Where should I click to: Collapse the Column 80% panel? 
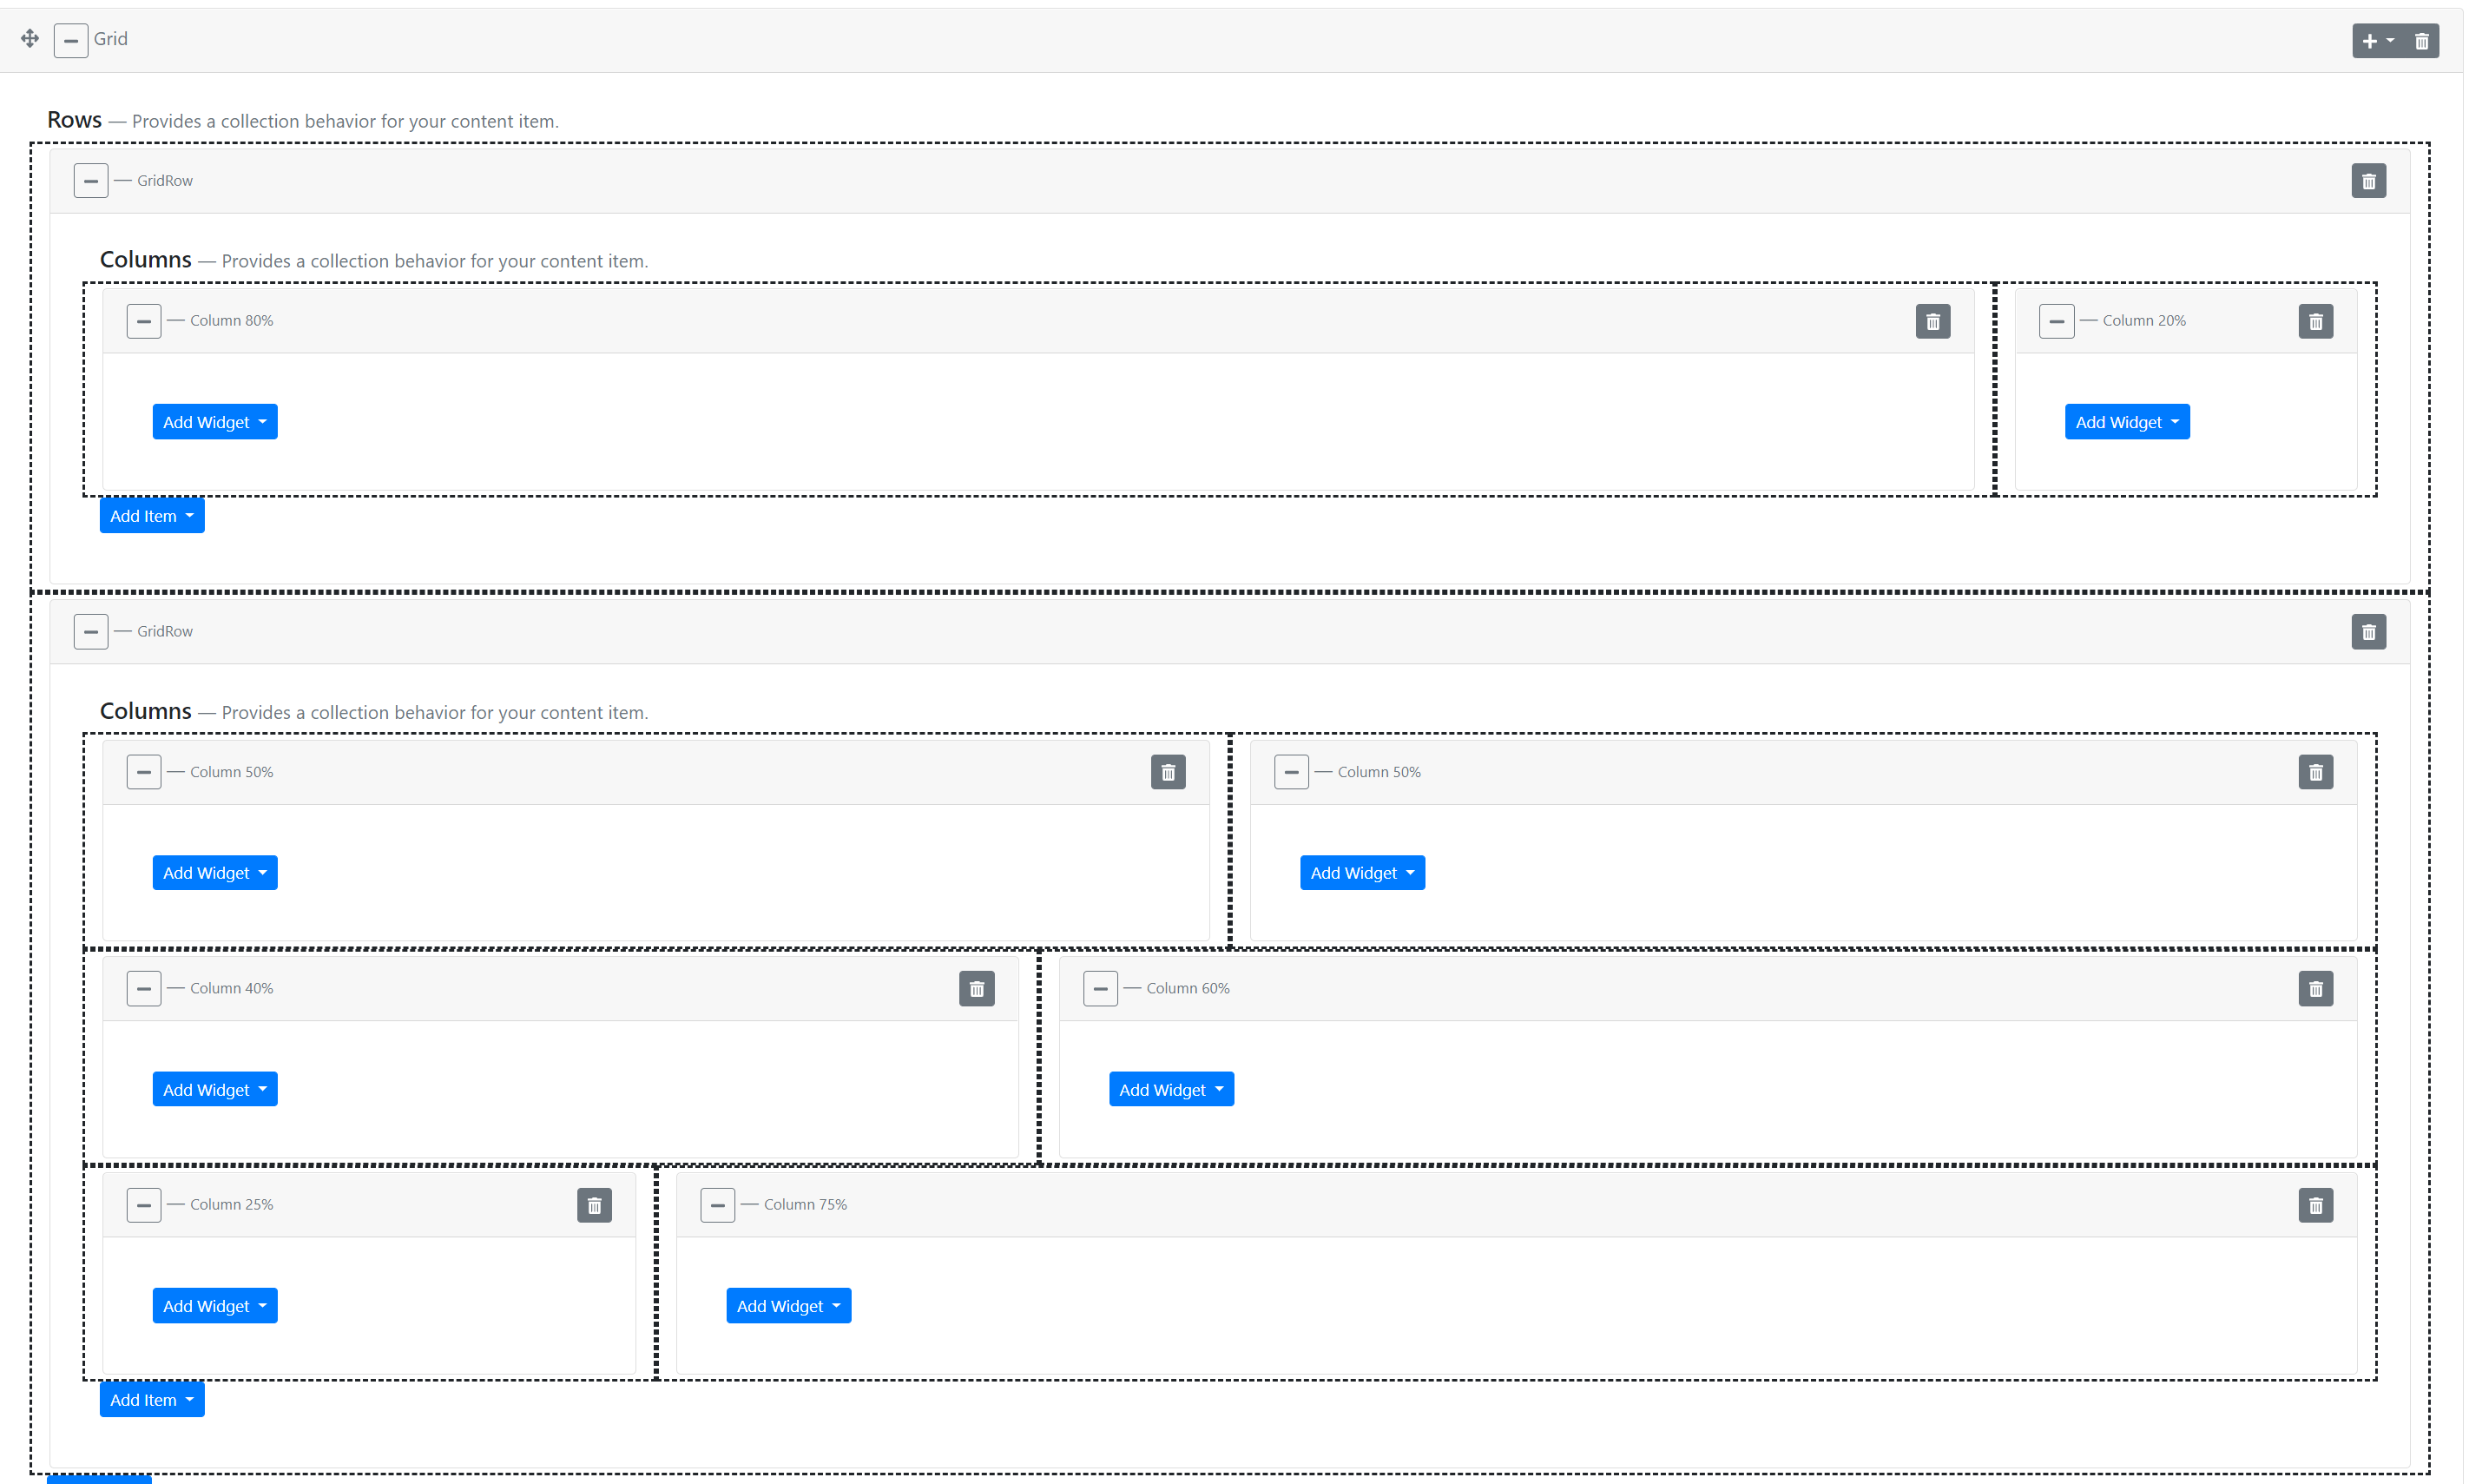pyautogui.click(x=144, y=321)
